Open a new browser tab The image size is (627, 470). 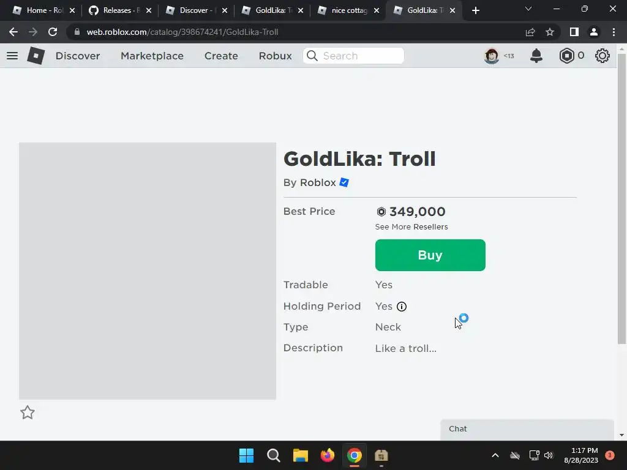[475, 10]
